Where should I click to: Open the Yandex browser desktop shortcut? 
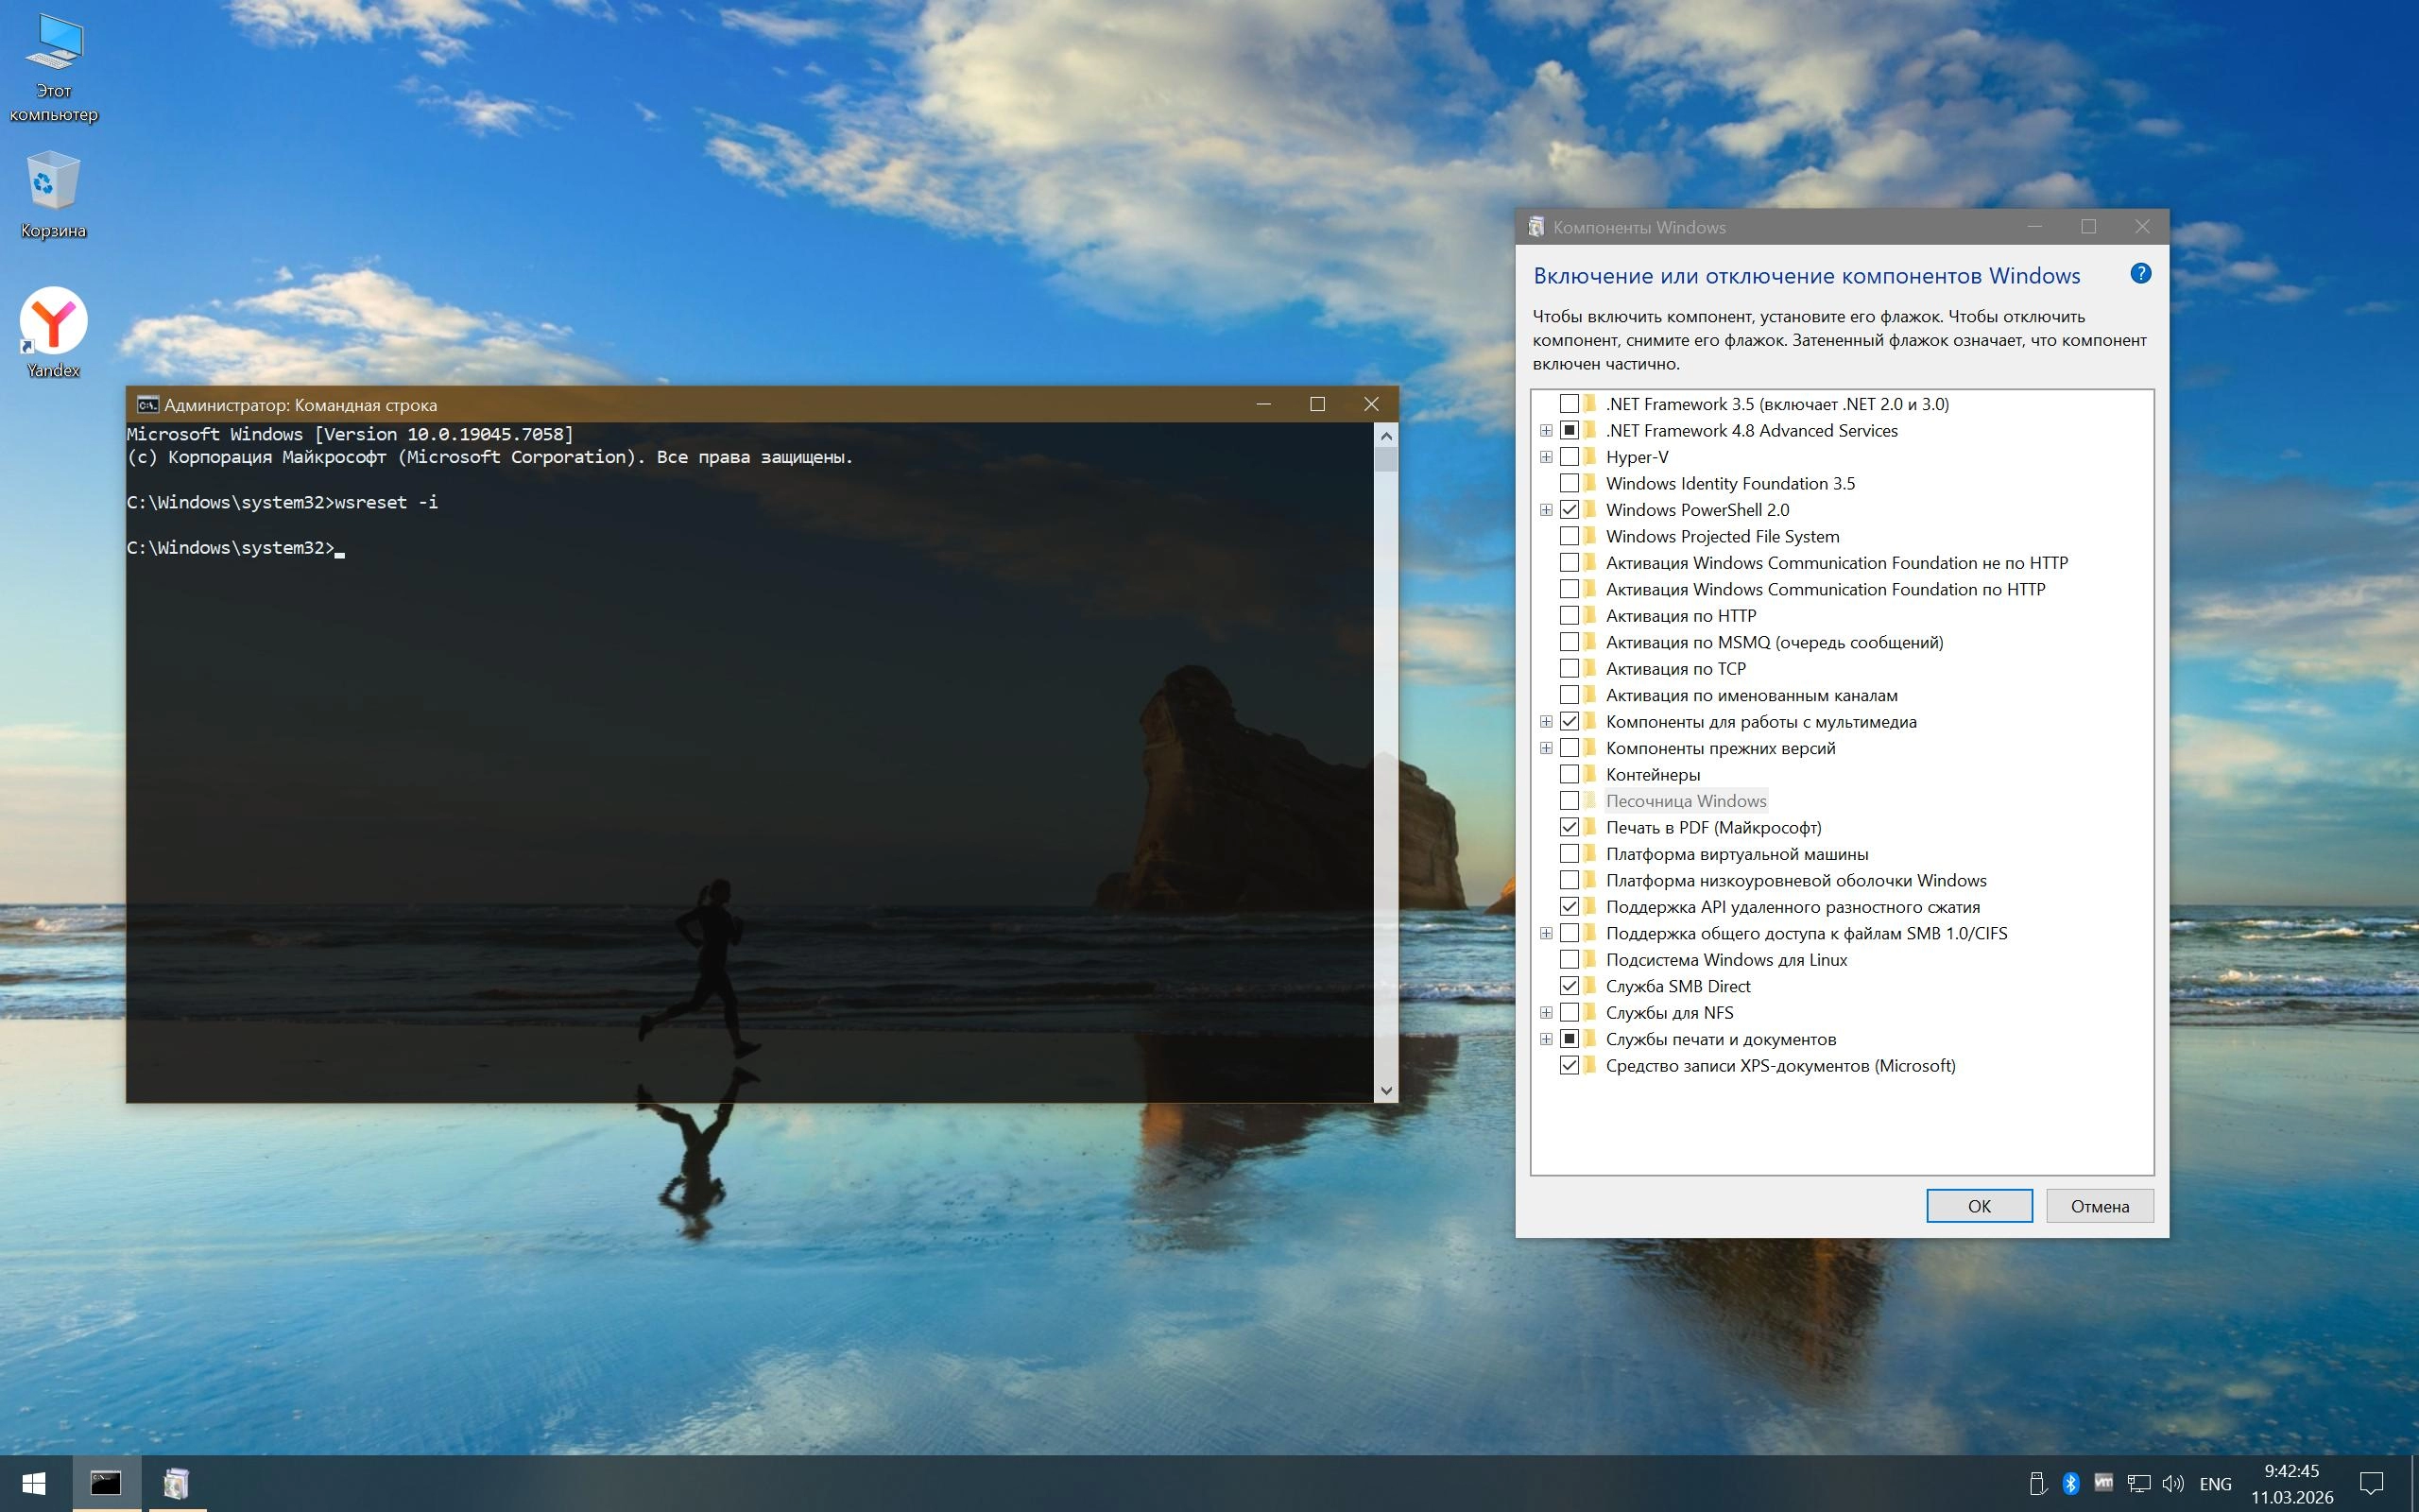pyautogui.click(x=53, y=322)
